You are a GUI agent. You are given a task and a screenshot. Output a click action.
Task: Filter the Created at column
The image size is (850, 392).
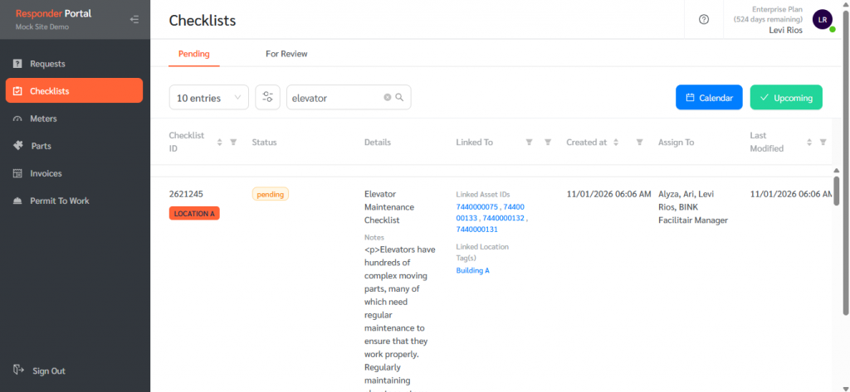pyautogui.click(x=639, y=143)
